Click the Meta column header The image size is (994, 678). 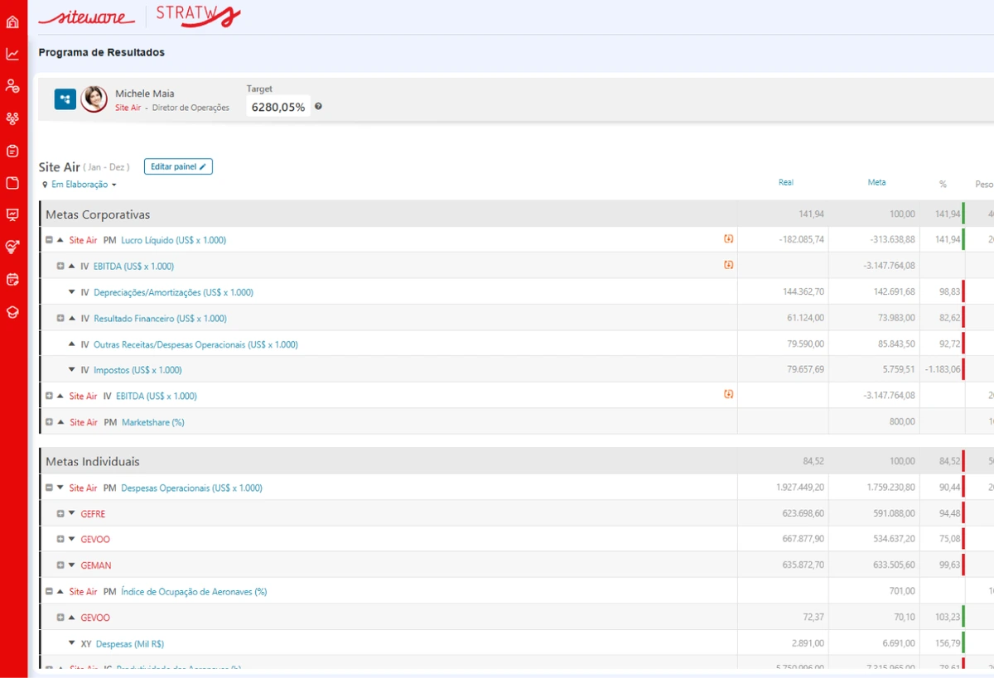click(x=876, y=182)
